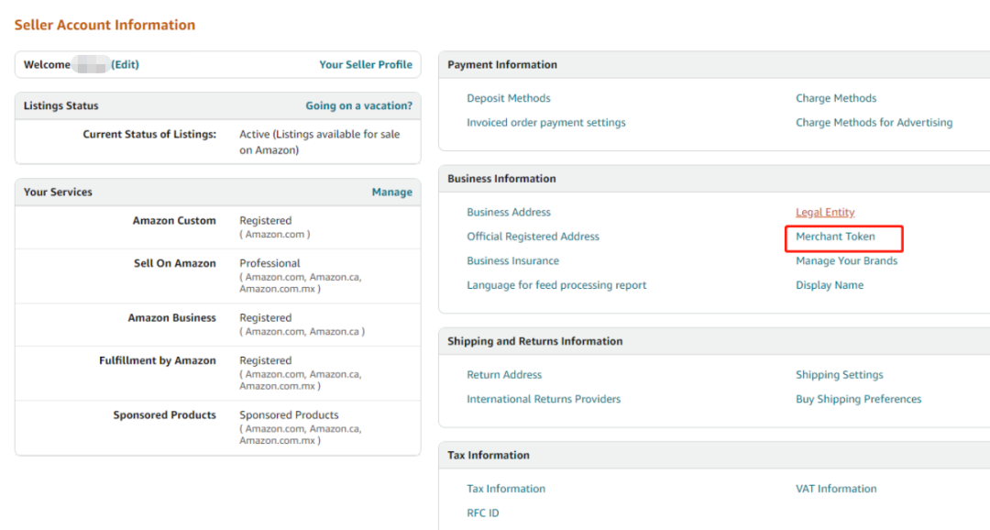Open Display Name link
Image resolution: width=990 pixels, height=530 pixels.
(x=829, y=285)
